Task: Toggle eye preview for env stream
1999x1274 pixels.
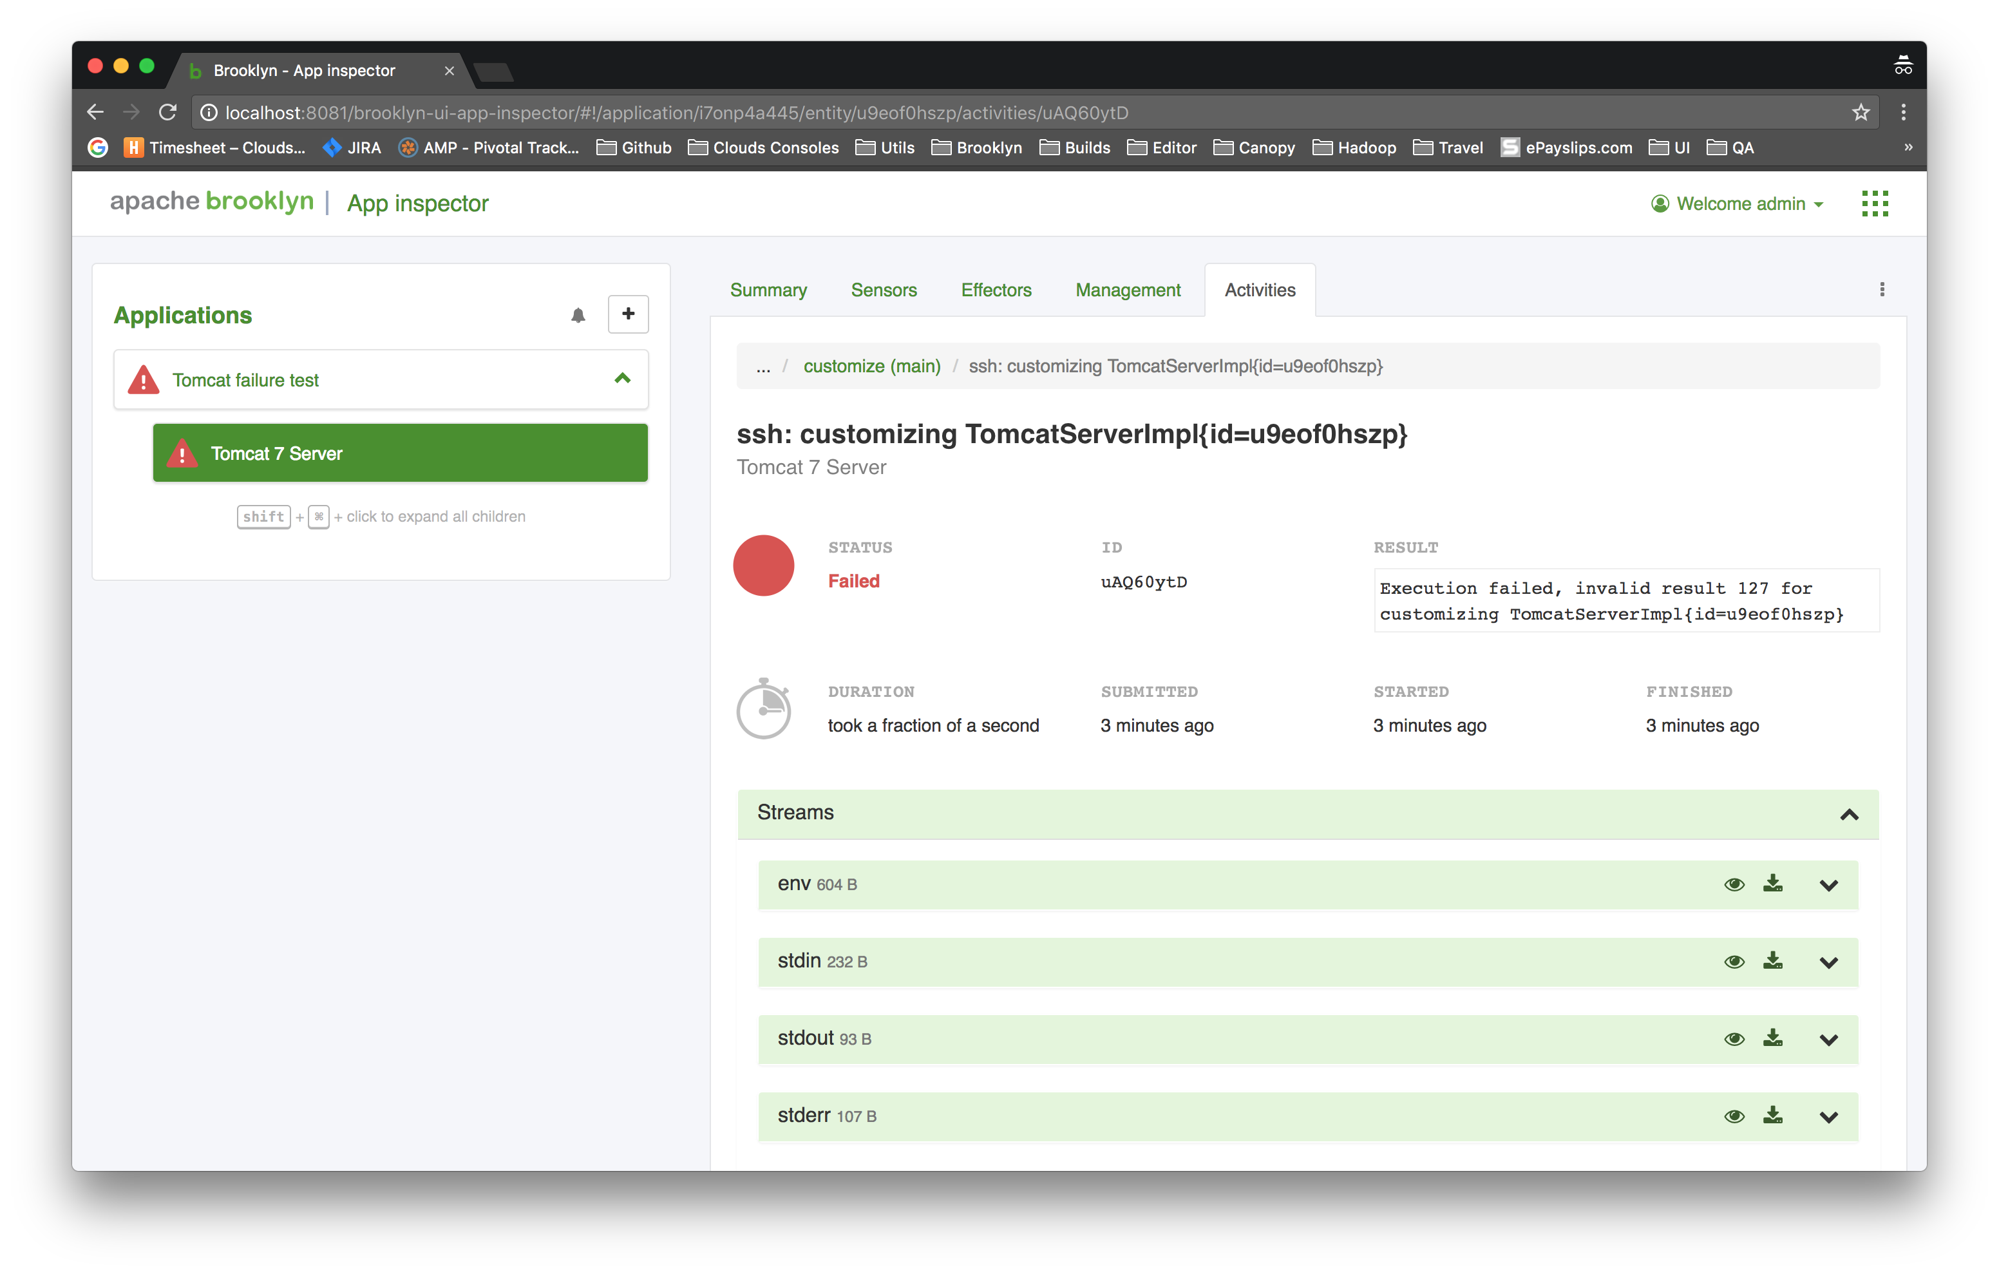Action: click(x=1734, y=884)
